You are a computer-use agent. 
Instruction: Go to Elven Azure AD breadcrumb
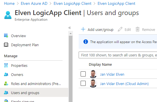click(x=34, y=3)
